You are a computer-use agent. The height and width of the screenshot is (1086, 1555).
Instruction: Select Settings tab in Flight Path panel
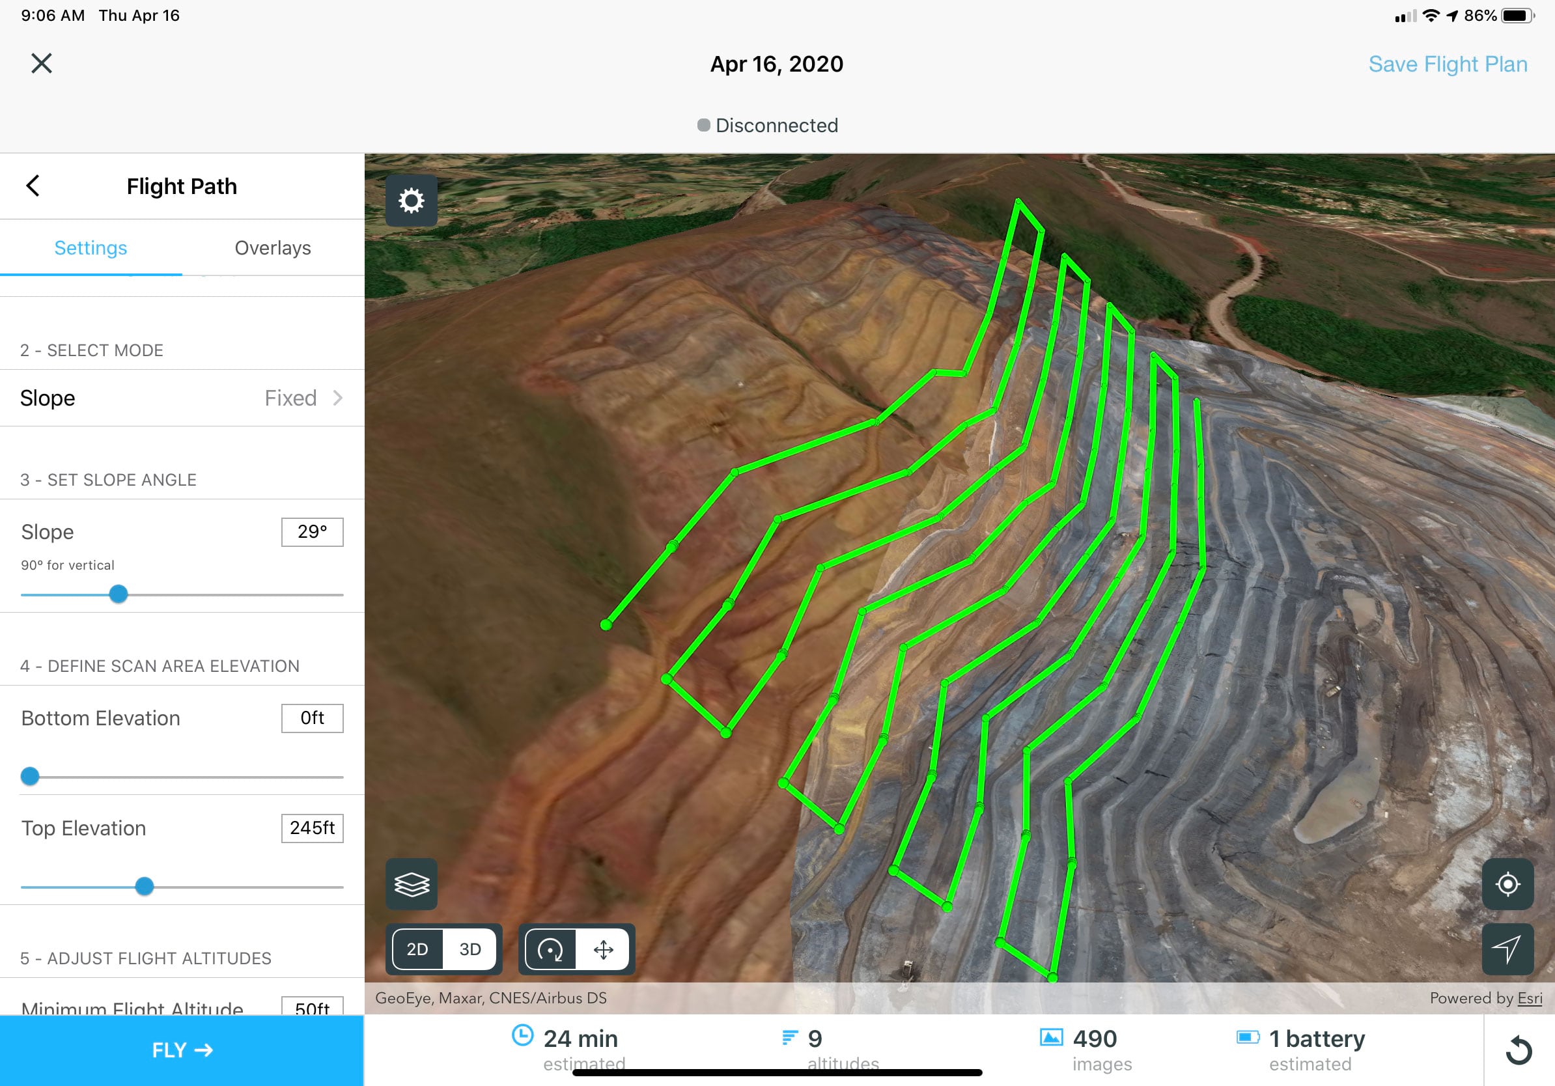pos(91,247)
